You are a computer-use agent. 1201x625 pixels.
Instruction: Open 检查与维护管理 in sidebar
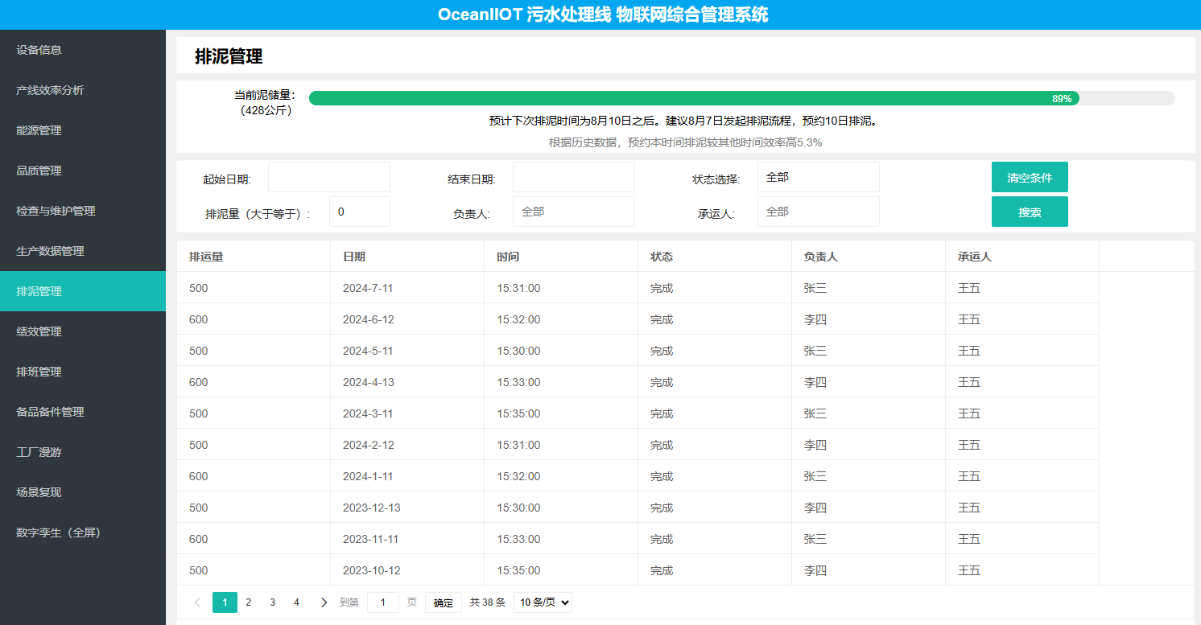83,211
